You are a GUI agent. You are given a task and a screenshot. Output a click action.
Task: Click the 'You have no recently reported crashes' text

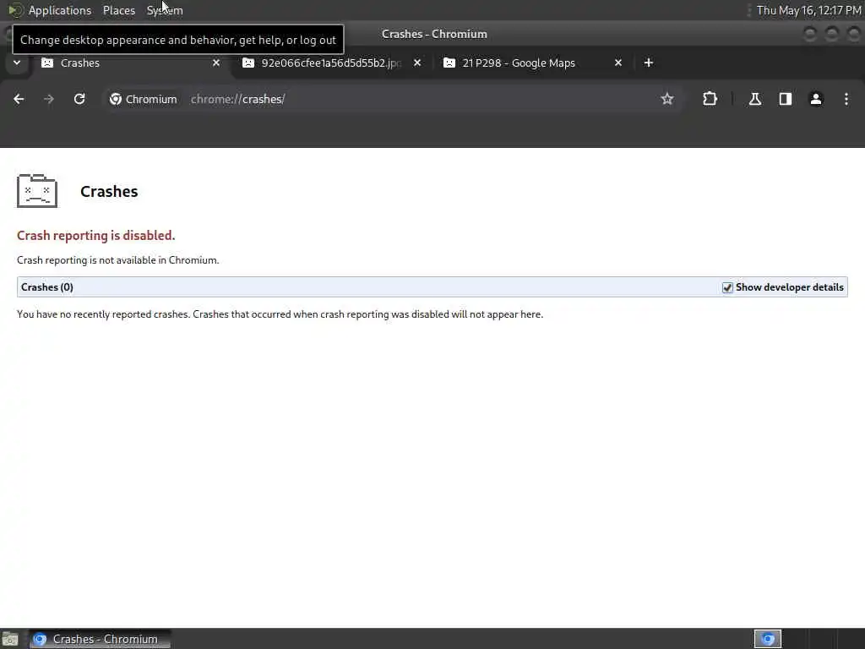coord(280,314)
